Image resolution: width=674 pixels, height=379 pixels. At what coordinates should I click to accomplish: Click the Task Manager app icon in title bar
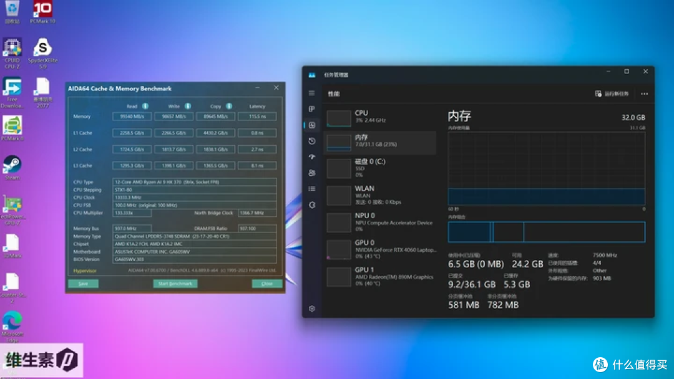click(x=311, y=75)
